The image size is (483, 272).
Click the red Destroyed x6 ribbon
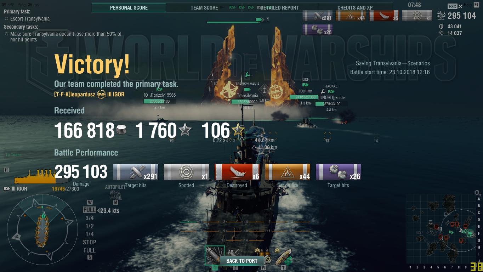[x=237, y=172]
